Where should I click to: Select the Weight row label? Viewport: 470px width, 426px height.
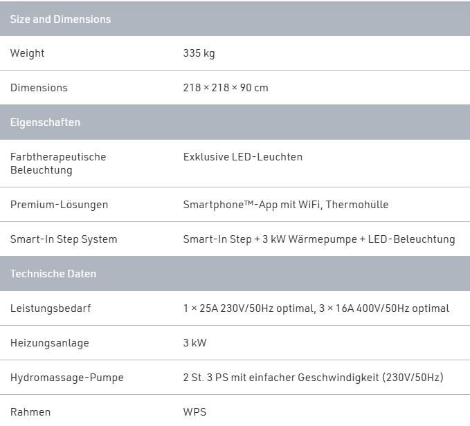tap(28, 53)
